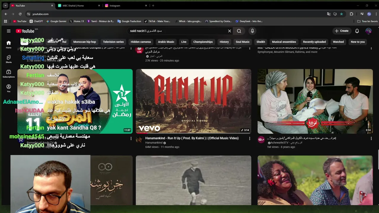The height and width of the screenshot is (213, 379).
Task: Open the DeepSeek bookmark
Action: (249, 21)
